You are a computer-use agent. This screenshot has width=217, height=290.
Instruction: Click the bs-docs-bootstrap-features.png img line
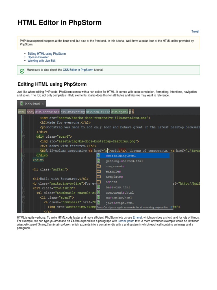coord(90,141)
